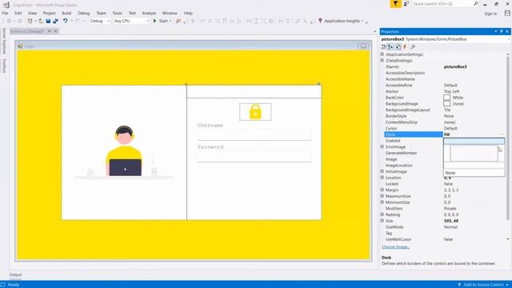This screenshot has width=512, height=288.
Task: Click the Save All icon in toolbar
Action: click(55, 21)
